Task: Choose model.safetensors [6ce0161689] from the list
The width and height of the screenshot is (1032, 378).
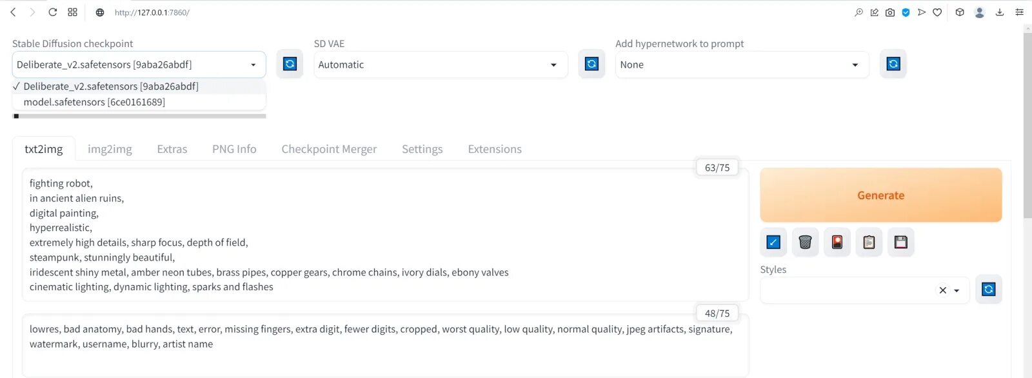Action: (94, 102)
